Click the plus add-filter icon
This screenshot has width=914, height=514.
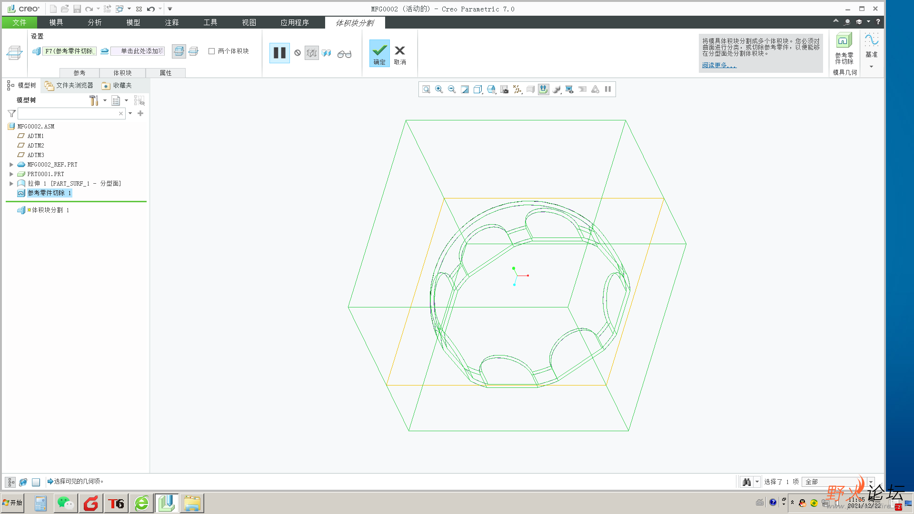click(140, 113)
